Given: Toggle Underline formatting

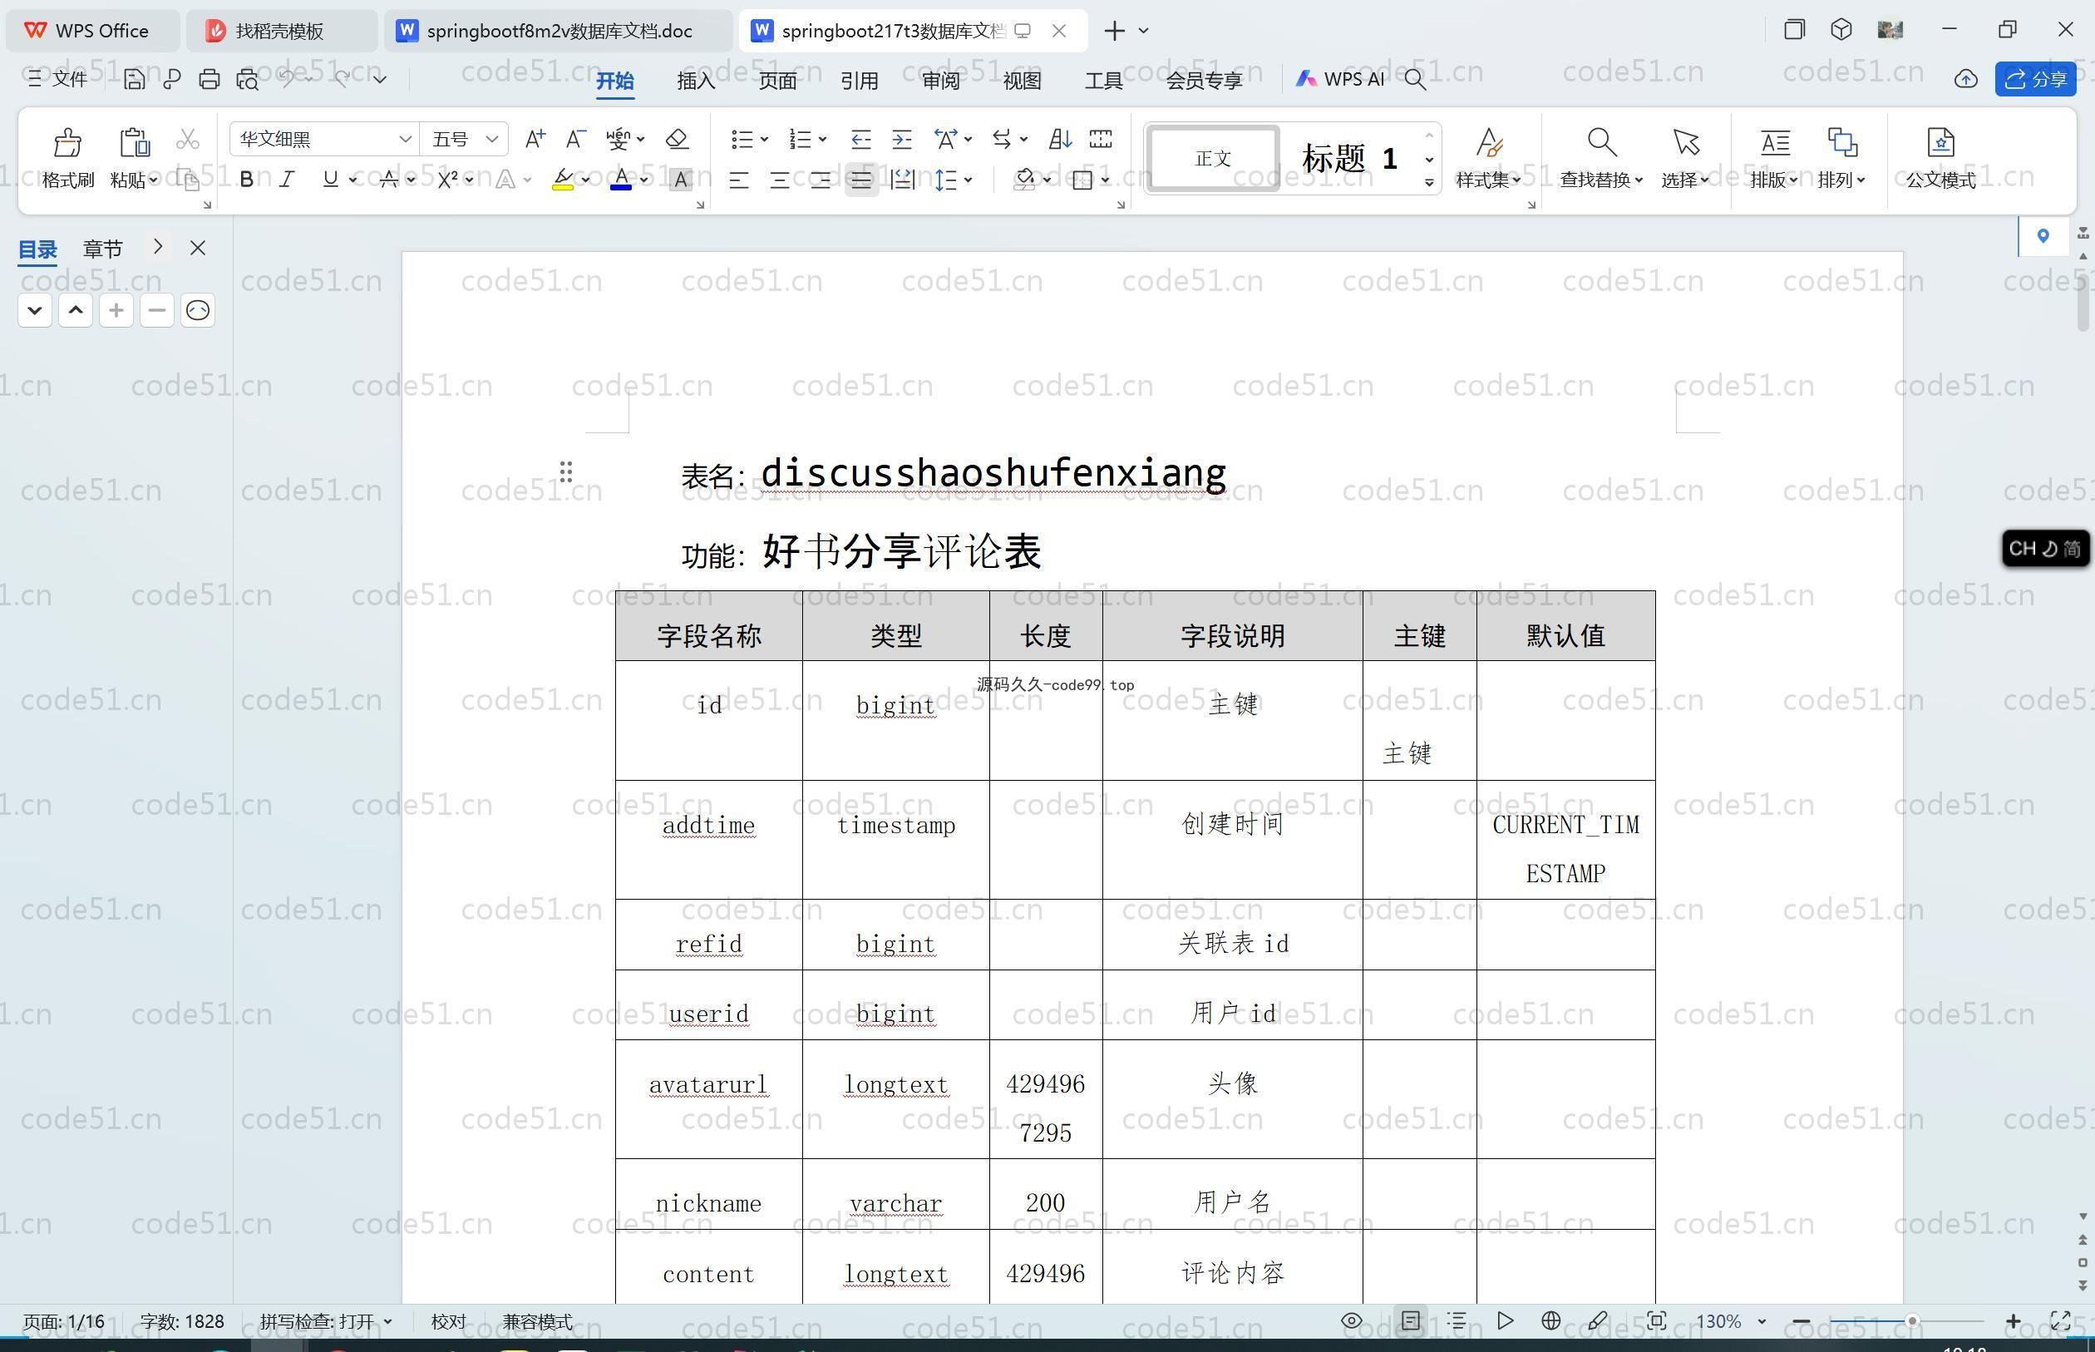Looking at the screenshot, I should tap(330, 180).
